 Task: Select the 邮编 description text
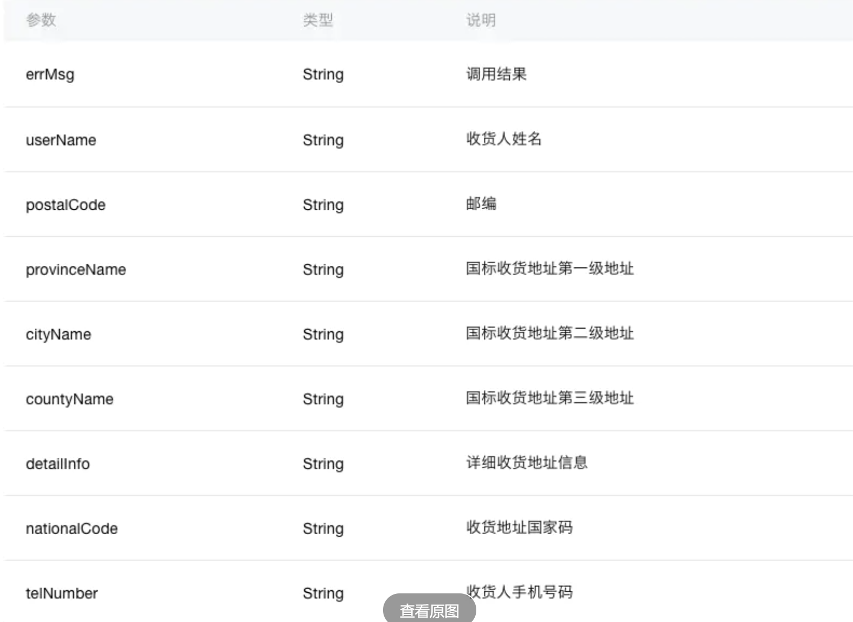point(481,203)
